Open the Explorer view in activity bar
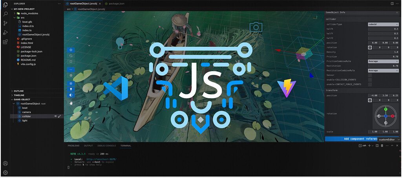This screenshot has height=178, width=402. 5,5
